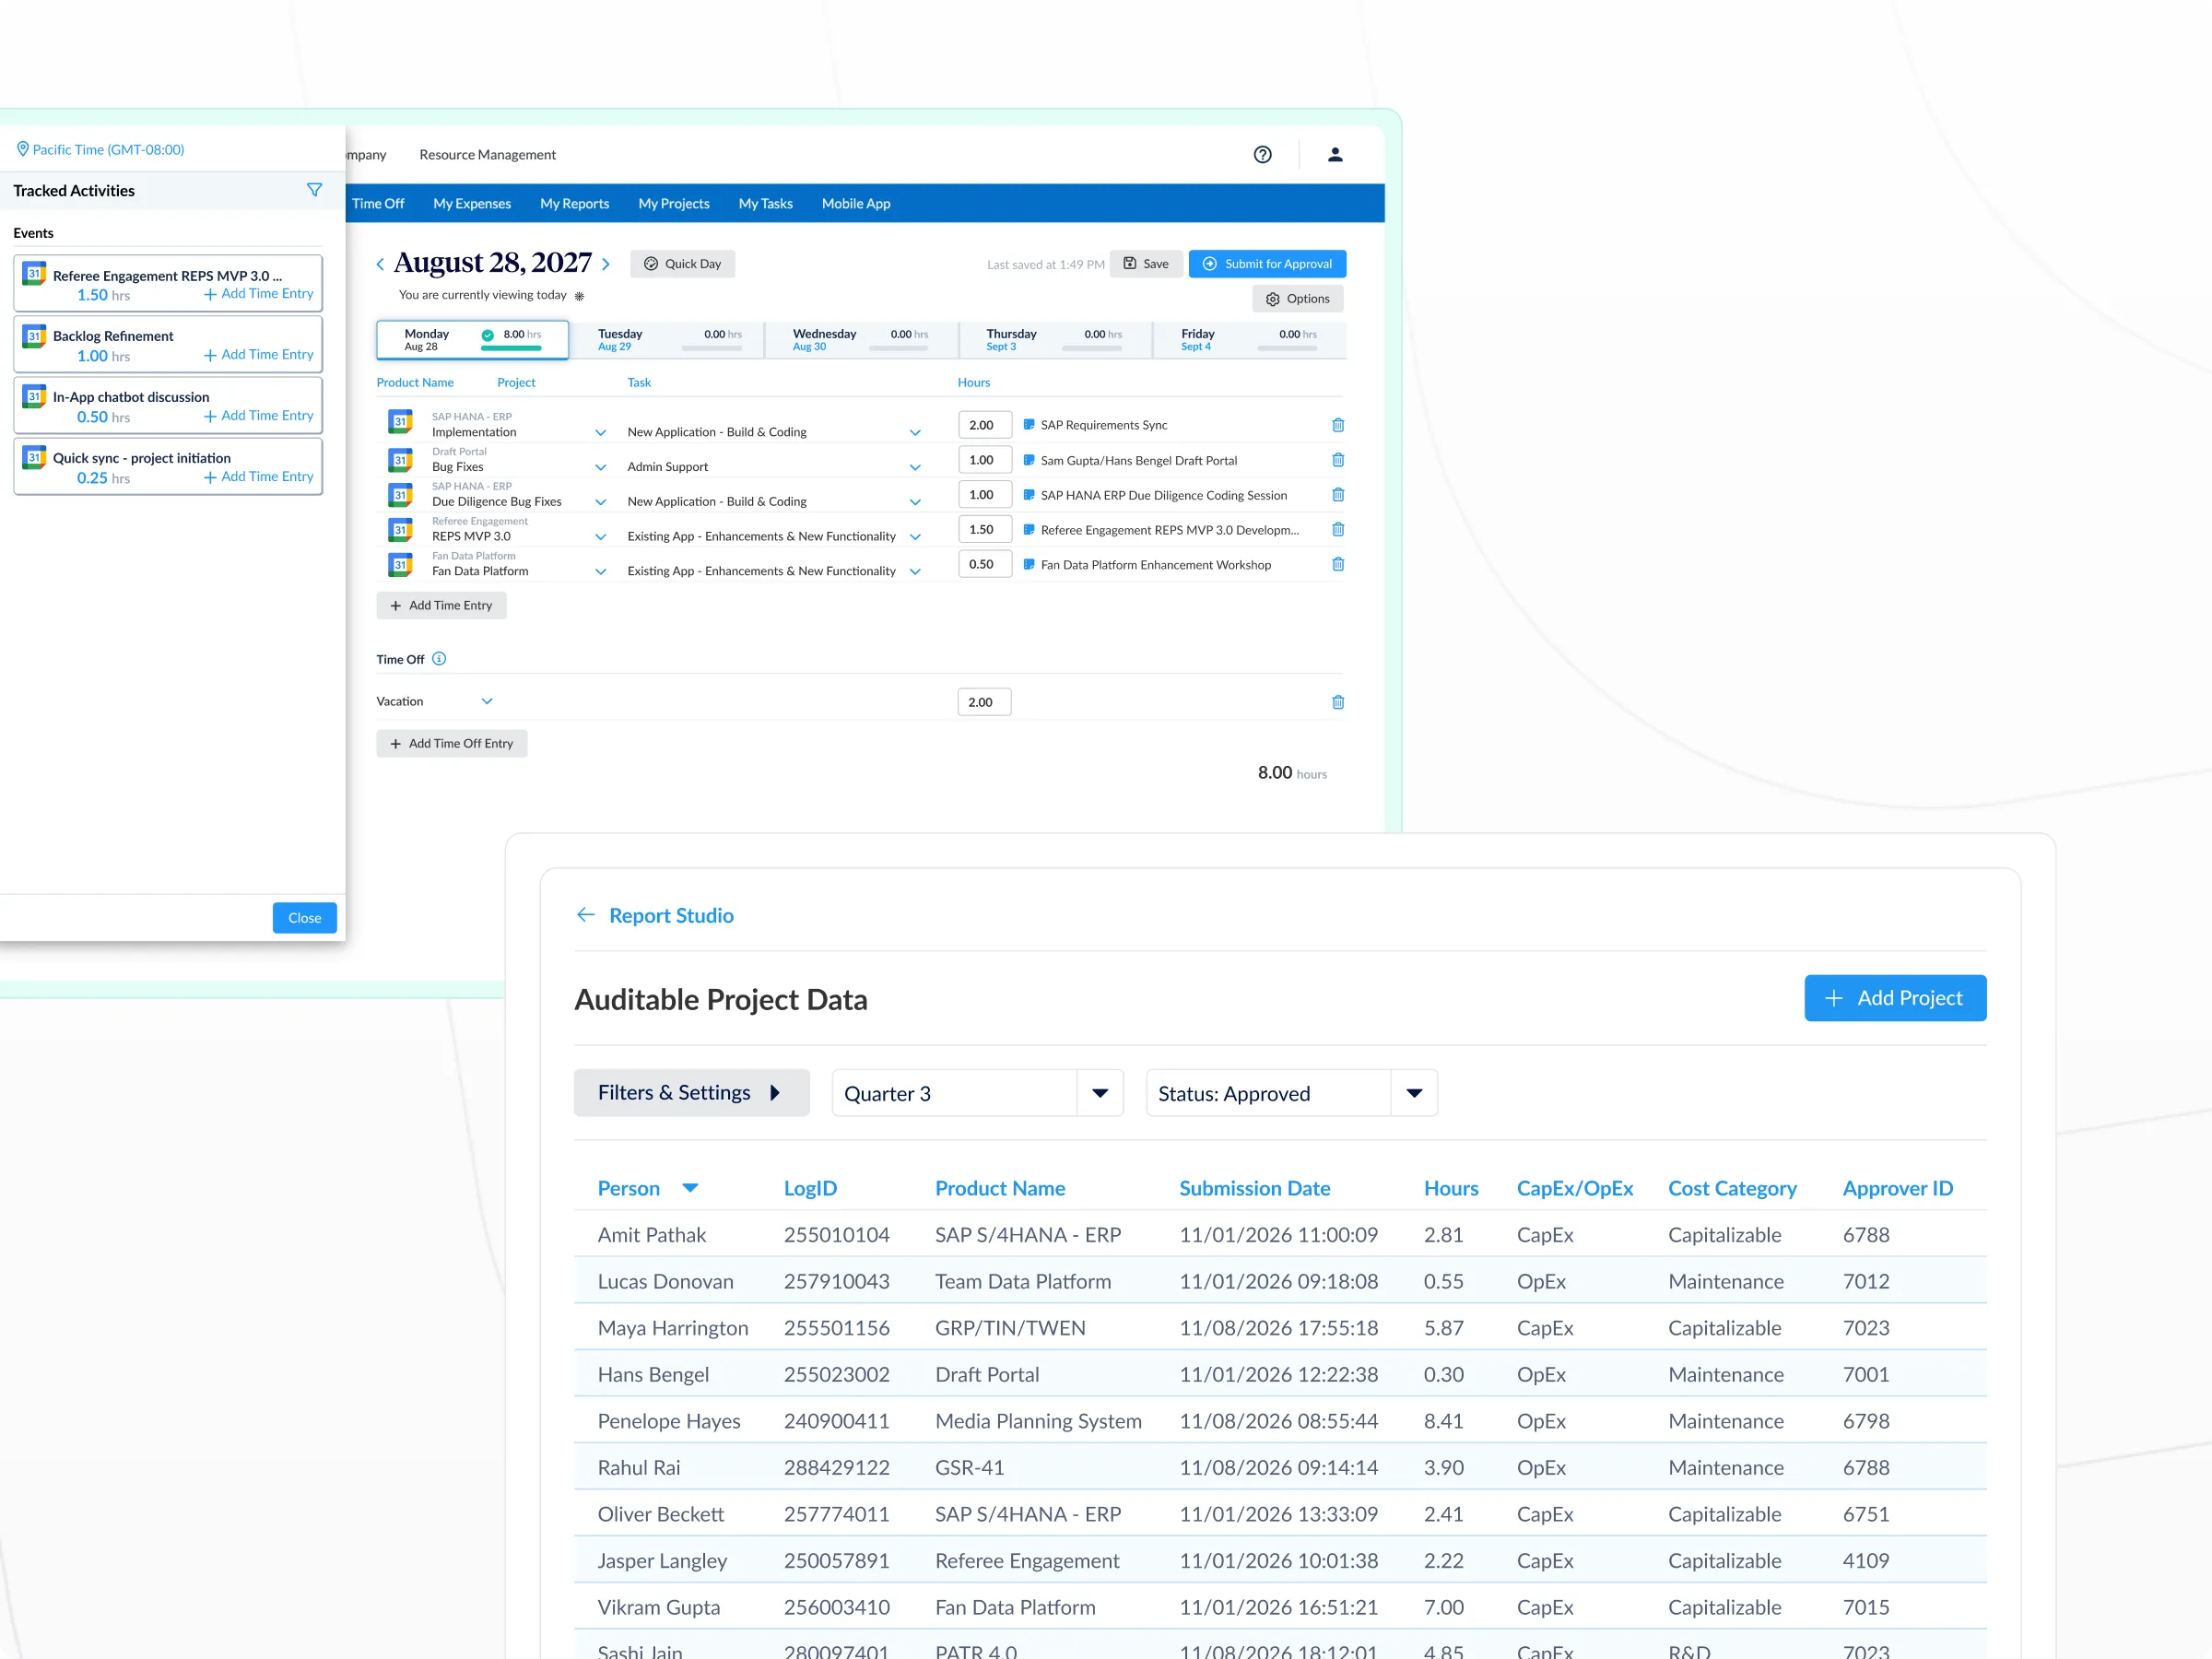Go back using Report Studio arrow
Image resolution: width=2212 pixels, height=1659 pixels.
click(586, 915)
